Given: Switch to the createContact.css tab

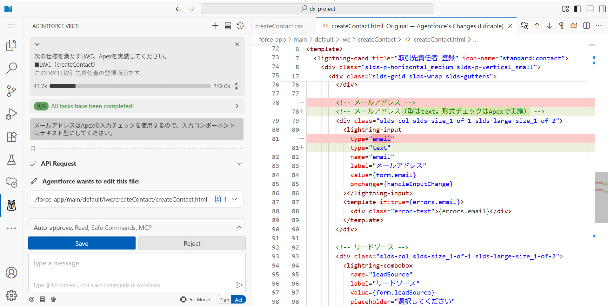Looking at the screenshot, I should [x=279, y=26].
